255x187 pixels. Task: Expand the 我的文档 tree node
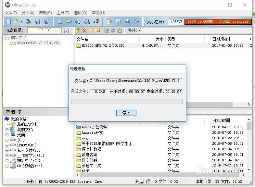coord(7,130)
